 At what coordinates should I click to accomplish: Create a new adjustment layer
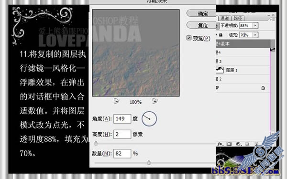238,144
